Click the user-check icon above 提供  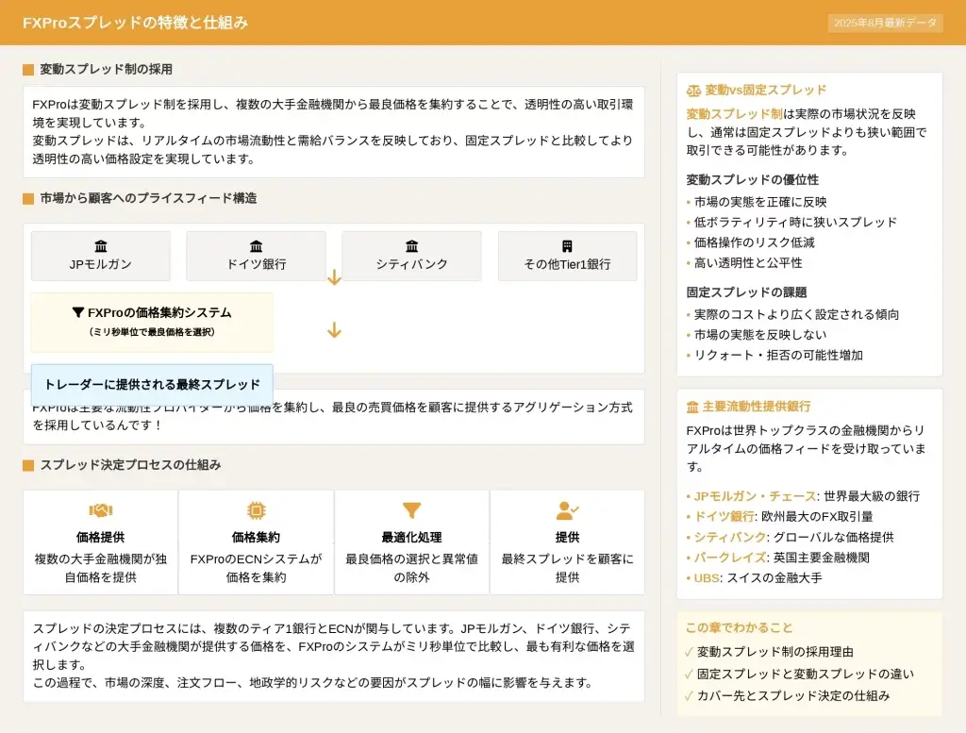pyautogui.click(x=567, y=510)
